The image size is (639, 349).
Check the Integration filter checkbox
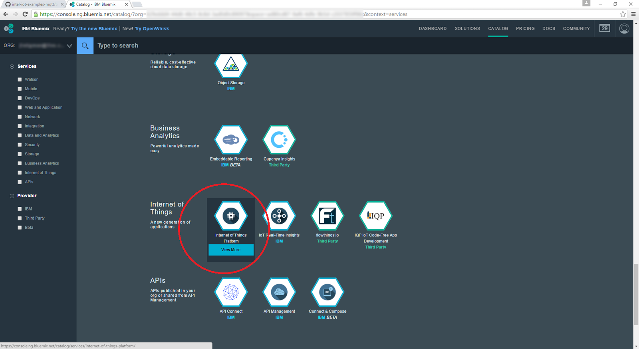20,126
